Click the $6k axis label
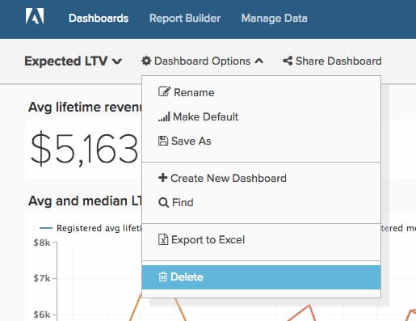Screen dimensions: 416x321 [x=42, y=315]
